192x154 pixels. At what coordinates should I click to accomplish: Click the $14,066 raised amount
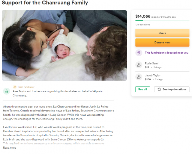143,16
